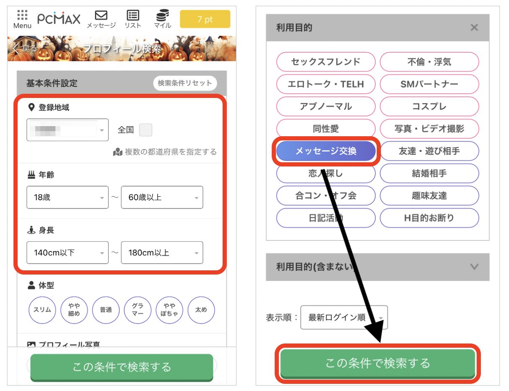Toggle the 太め body type option
509x391 pixels.
201,310
